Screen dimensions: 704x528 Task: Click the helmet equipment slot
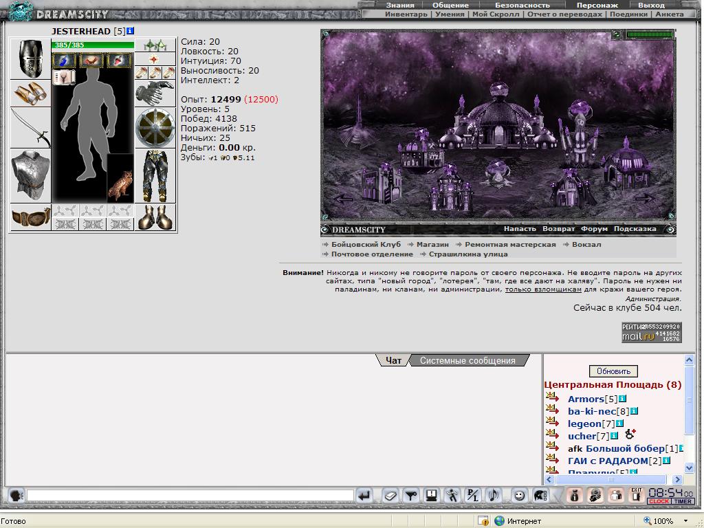point(30,59)
